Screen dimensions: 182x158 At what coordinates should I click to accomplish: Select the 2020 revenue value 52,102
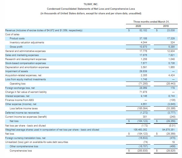[x=144, y=30]
